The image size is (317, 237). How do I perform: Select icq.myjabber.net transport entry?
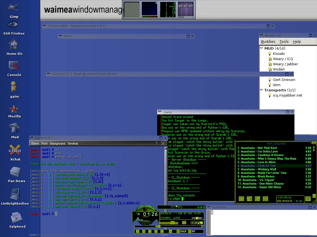[287, 95]
